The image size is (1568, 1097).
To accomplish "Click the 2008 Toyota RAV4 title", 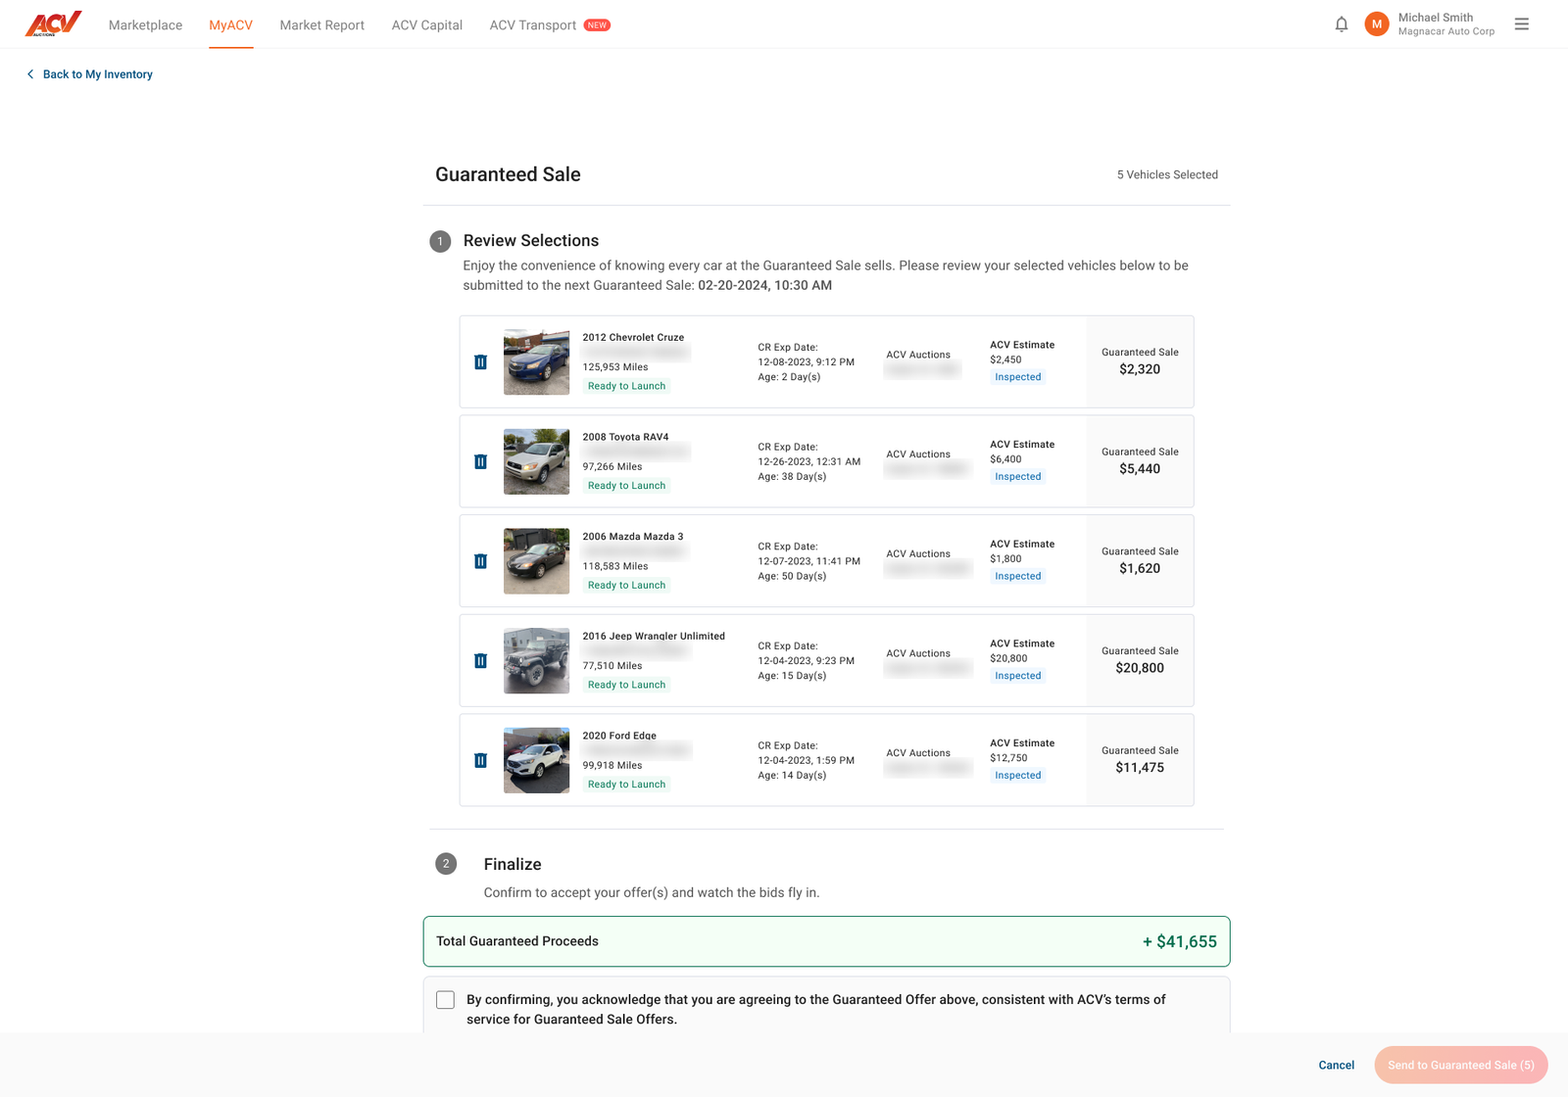I will point(625,437).
